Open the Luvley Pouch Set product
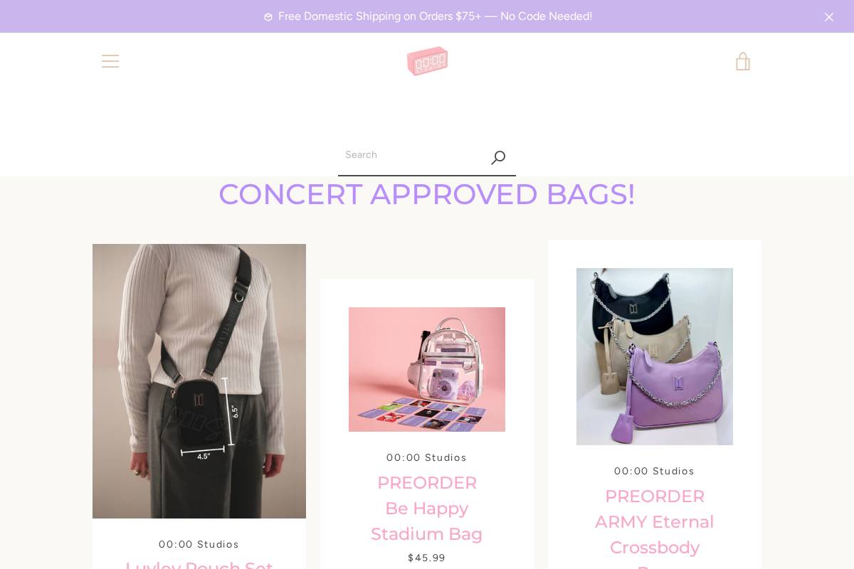 199,565
